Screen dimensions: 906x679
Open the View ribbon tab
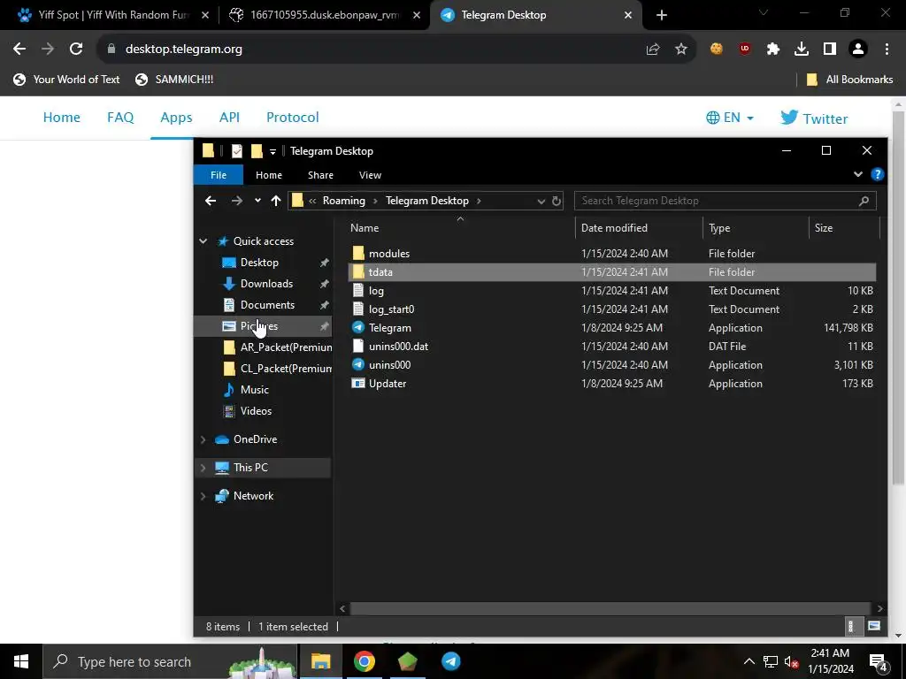tap(370, 175)
